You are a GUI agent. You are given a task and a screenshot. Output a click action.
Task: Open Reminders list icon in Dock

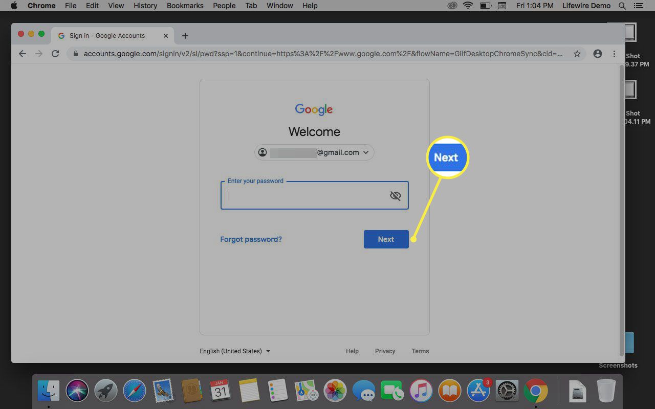[278, 391]
